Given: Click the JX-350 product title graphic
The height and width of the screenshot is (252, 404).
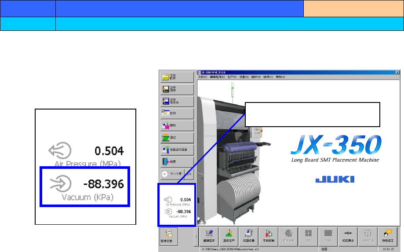Looking at the screenshot, I should point(336,145).
